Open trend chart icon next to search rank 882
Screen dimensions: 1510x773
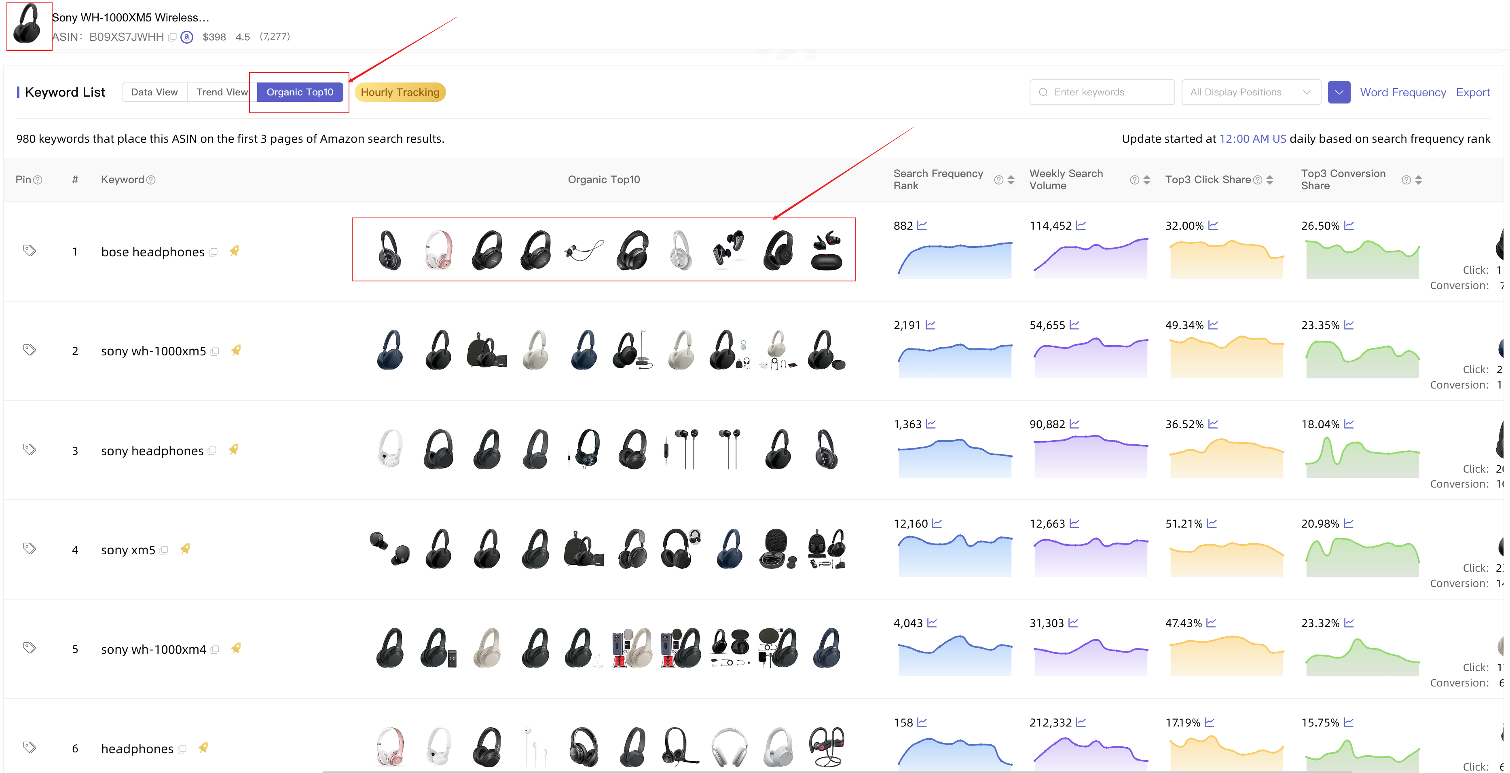[x=922, y=226]
